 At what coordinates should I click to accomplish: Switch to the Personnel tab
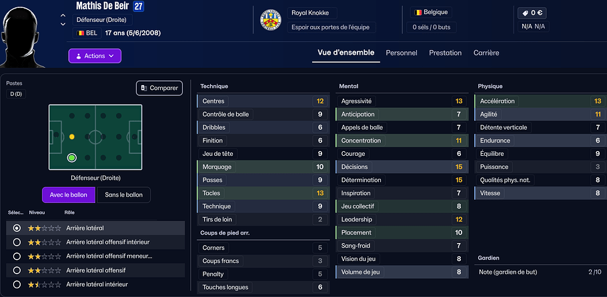402,53
